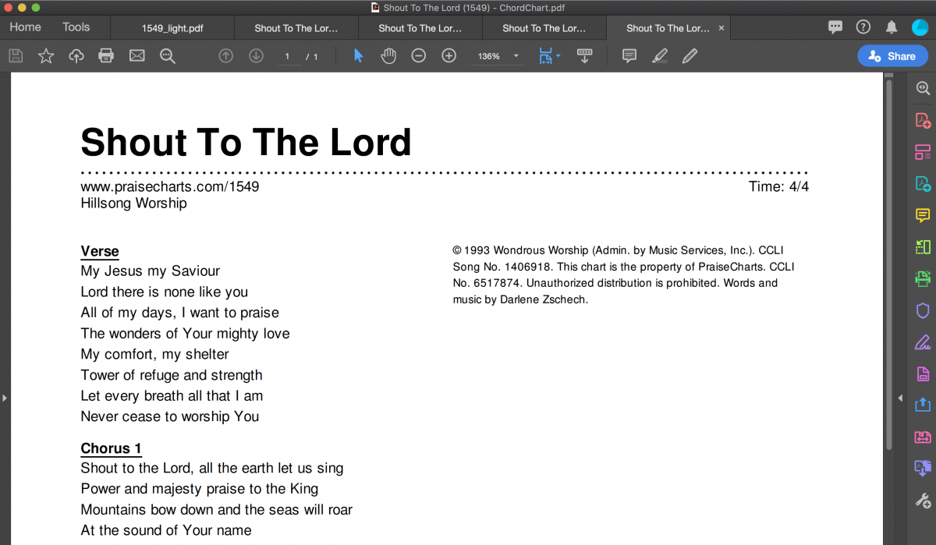Click the vertical scrollbar of the document
This screenshot has height=545, width=936.
pos(888,265)
